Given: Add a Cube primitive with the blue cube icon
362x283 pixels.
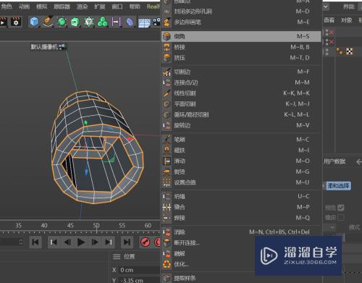Looking at the screenshot, I should pos(34,22).
